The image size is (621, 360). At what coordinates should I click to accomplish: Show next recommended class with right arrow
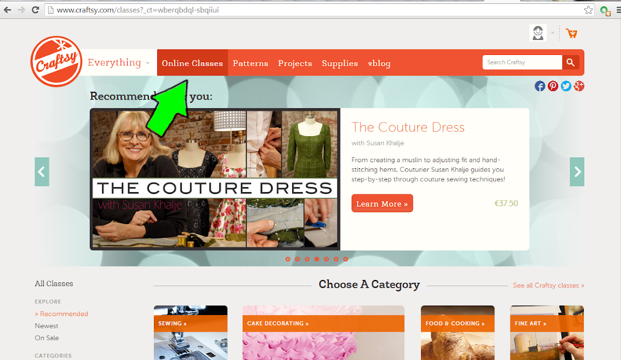pyautogui.click(x=577, y=172)
